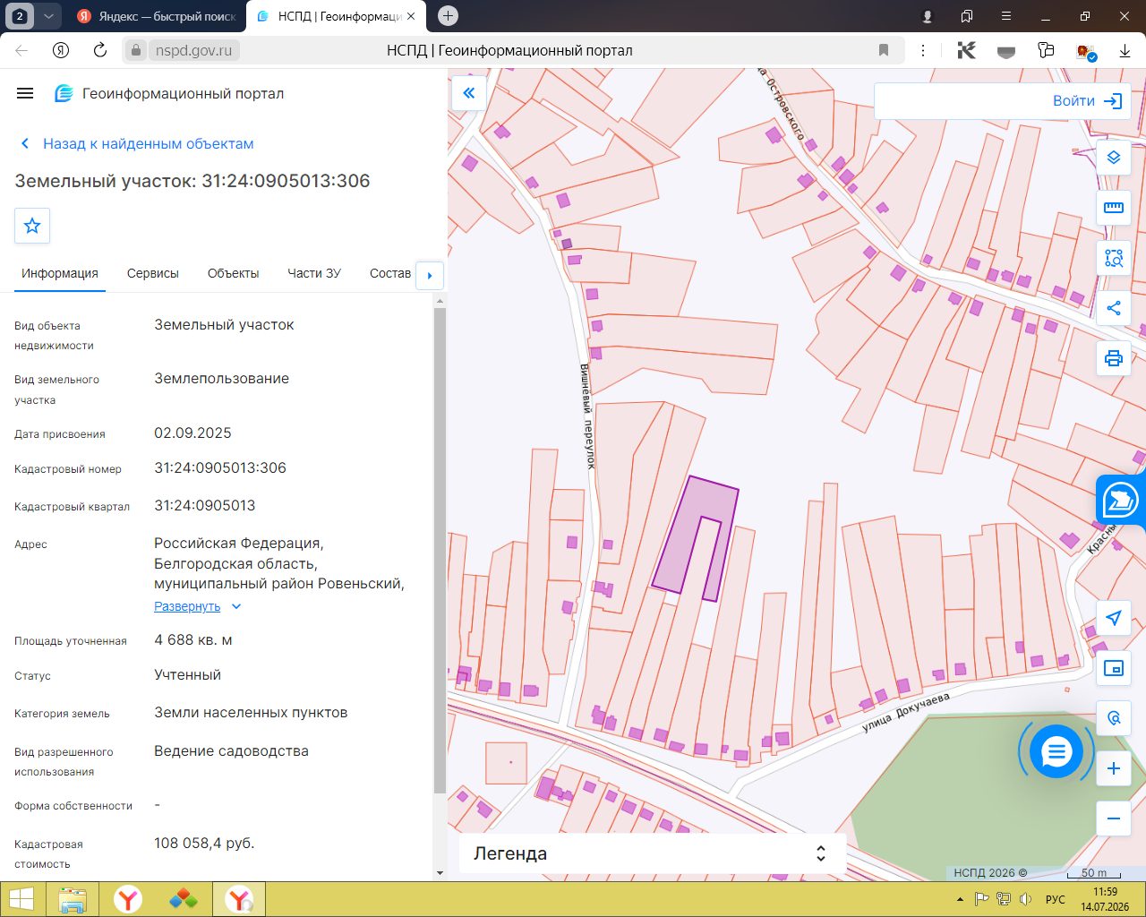This screenshot has height=917, width=1146.
Task: Click the heading Земельный участок: 31:24:0905013:306
Action: 192,181
